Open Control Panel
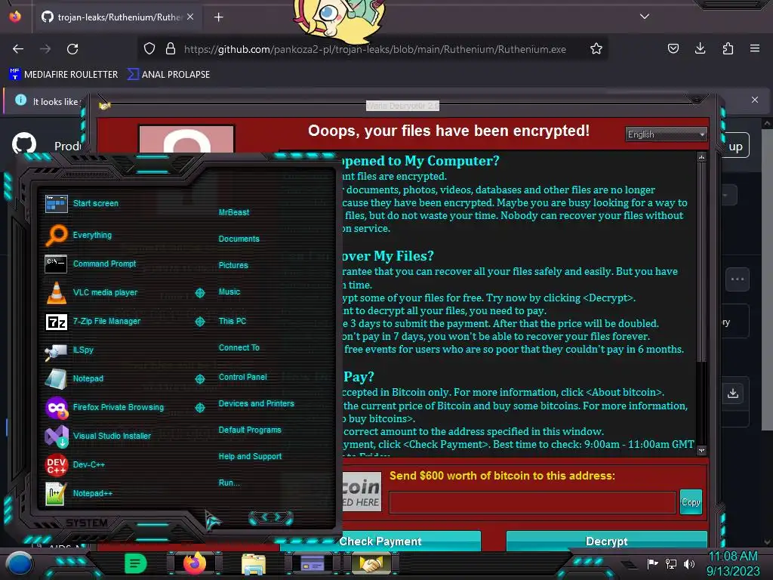The height and width of the screenshot is (580, 773). tap(242, 377)
